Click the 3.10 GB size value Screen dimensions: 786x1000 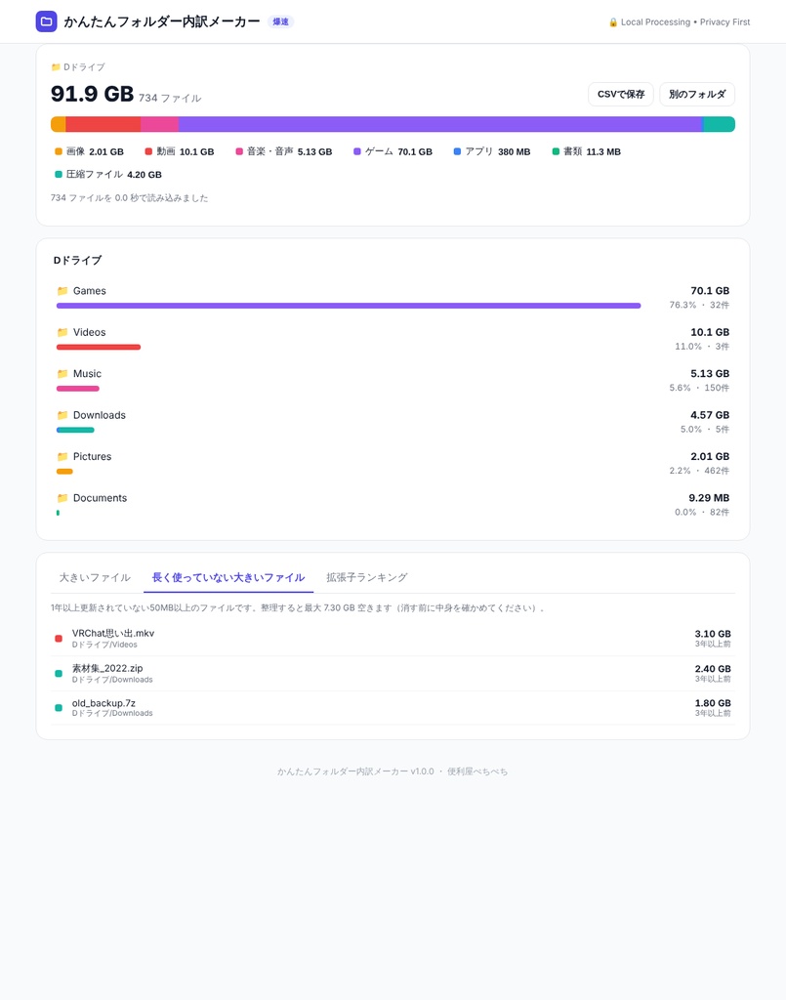pos(713,634)
